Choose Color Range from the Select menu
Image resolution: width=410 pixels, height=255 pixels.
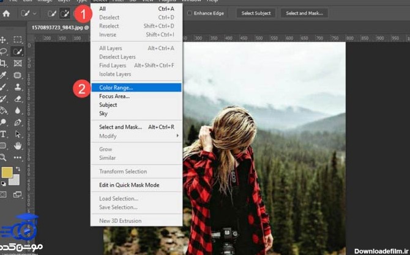[x=116, y=87]
